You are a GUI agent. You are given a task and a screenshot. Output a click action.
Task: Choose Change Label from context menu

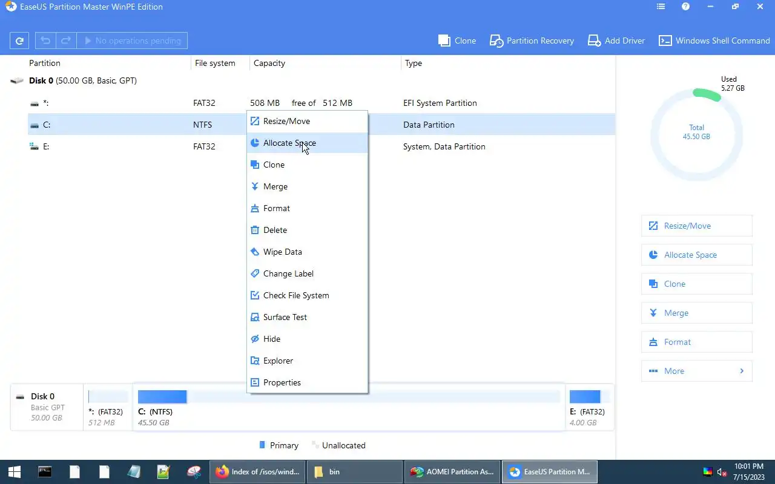[x=307, y=273]
